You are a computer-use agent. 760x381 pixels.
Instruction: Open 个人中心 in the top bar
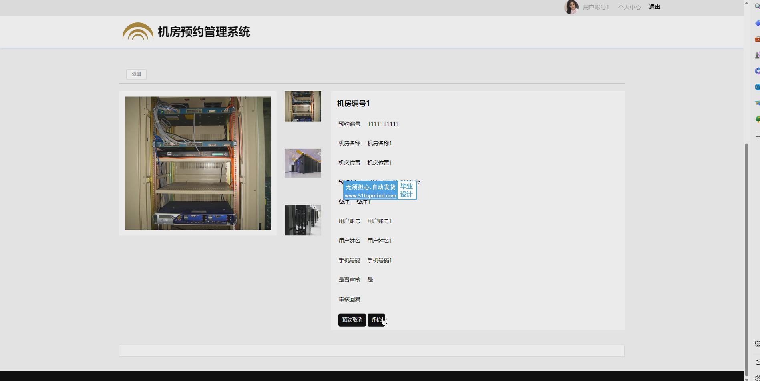[x=629, y=7]
